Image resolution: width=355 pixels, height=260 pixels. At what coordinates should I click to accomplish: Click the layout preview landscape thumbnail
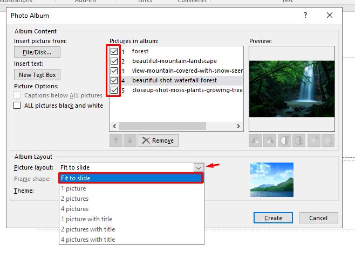tap(272, 180)
